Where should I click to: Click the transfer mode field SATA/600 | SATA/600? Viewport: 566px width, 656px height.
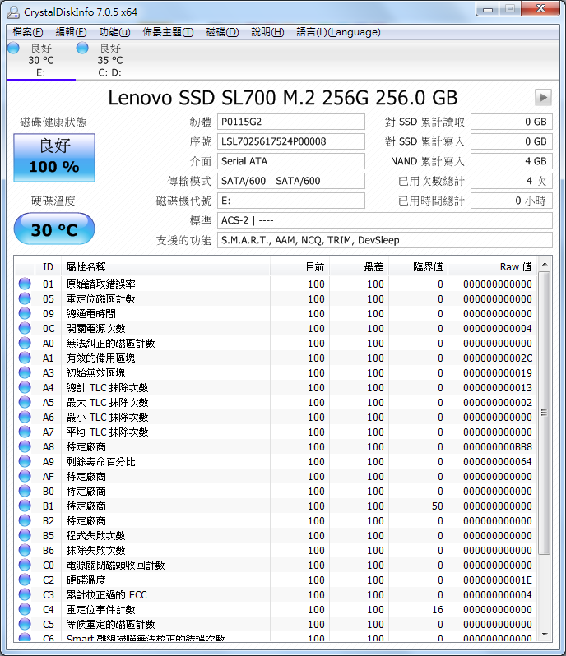click(x=291, y=181)
